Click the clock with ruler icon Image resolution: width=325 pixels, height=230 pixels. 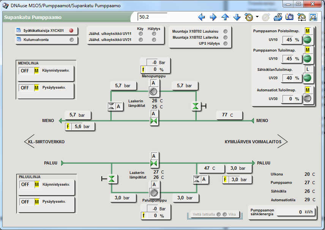301,17
